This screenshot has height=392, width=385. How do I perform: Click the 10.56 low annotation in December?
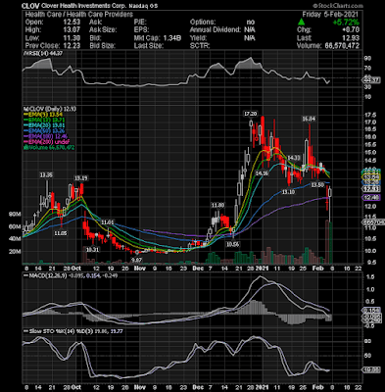point(232,244)
